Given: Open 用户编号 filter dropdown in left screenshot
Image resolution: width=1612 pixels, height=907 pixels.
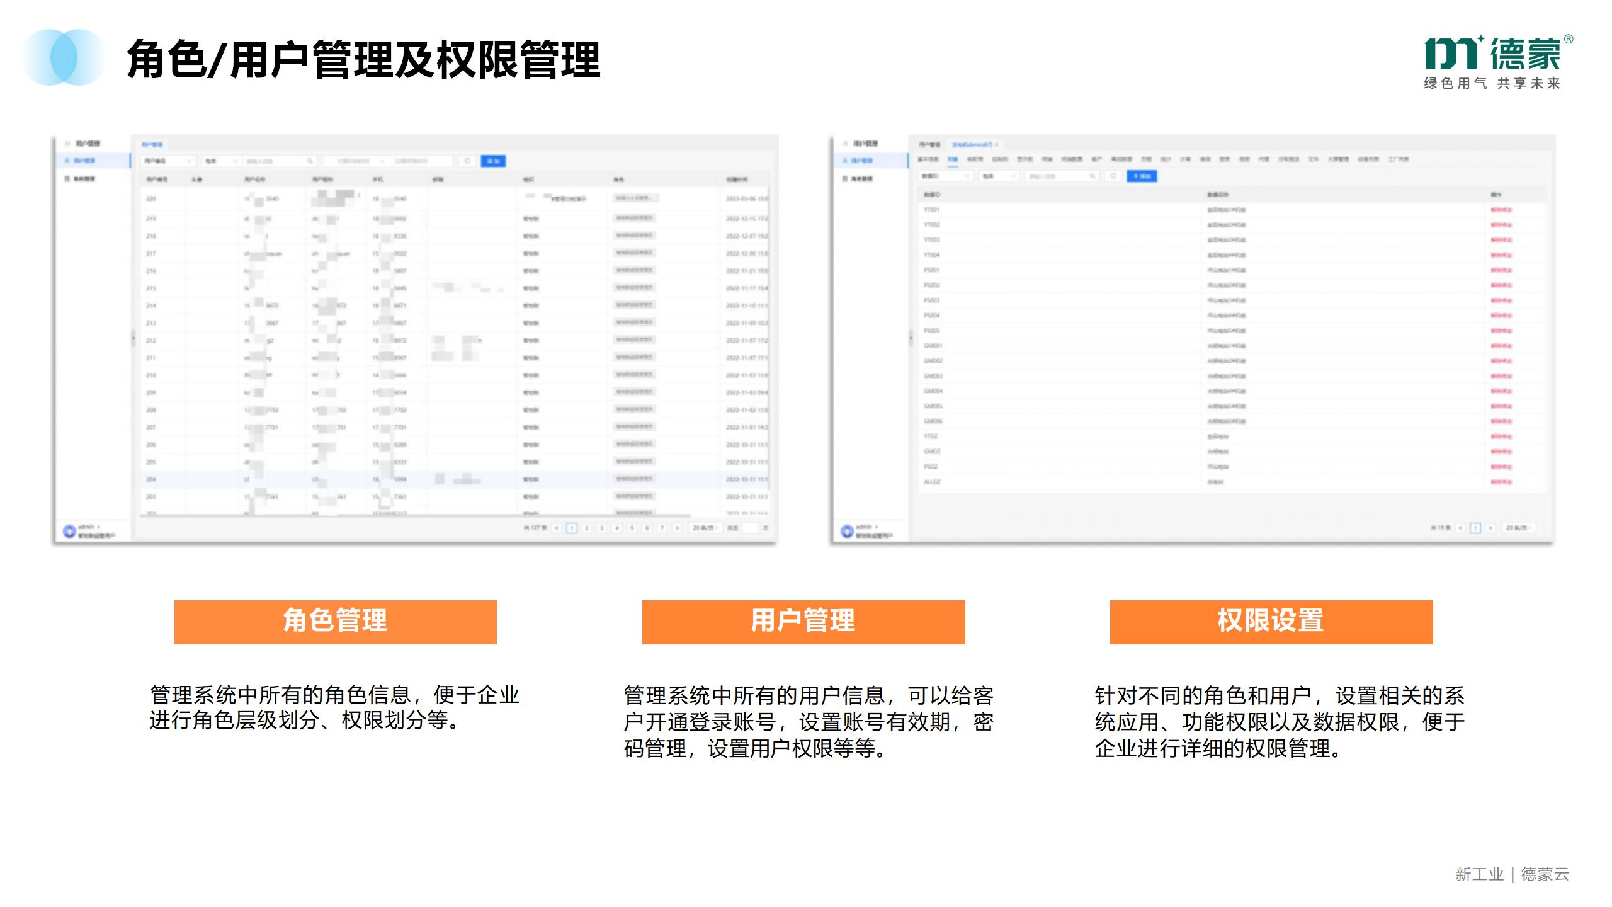Looking at the screenshot, I should pyautogui.click(x=168, y=161).
